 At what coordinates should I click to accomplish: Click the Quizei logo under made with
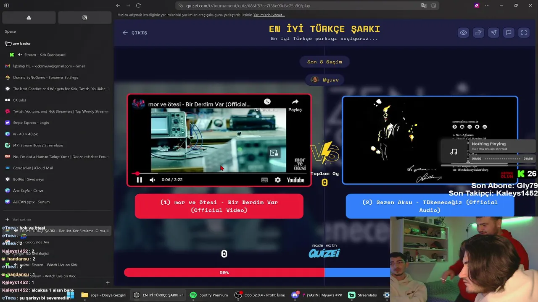tap(324, 253)
